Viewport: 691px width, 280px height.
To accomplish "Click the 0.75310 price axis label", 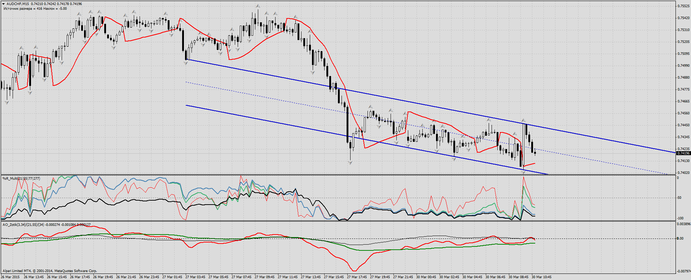I will [684, 30].
